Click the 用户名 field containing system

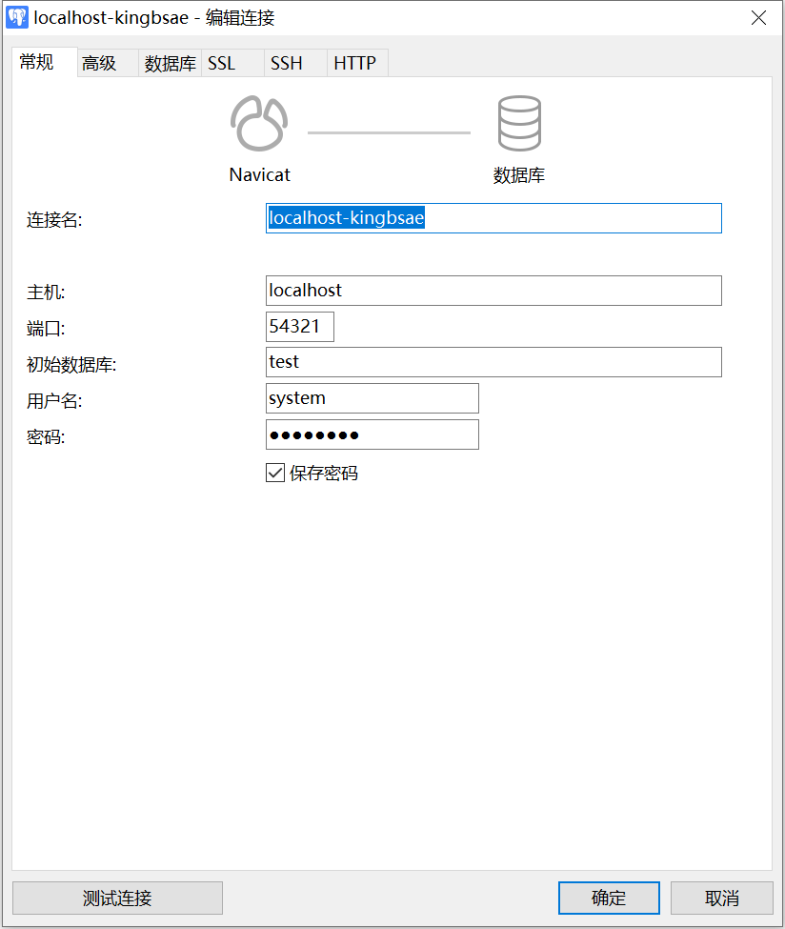[372, 398]
